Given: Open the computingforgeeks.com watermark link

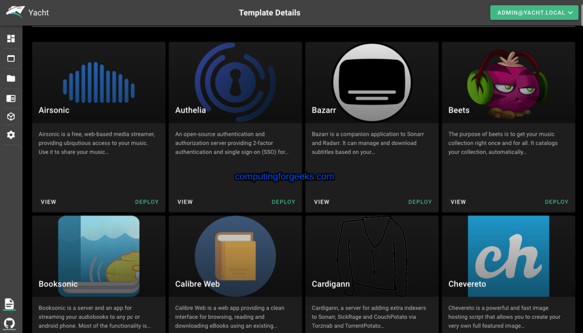Looking at the screenshot, I should pos(283,176).
